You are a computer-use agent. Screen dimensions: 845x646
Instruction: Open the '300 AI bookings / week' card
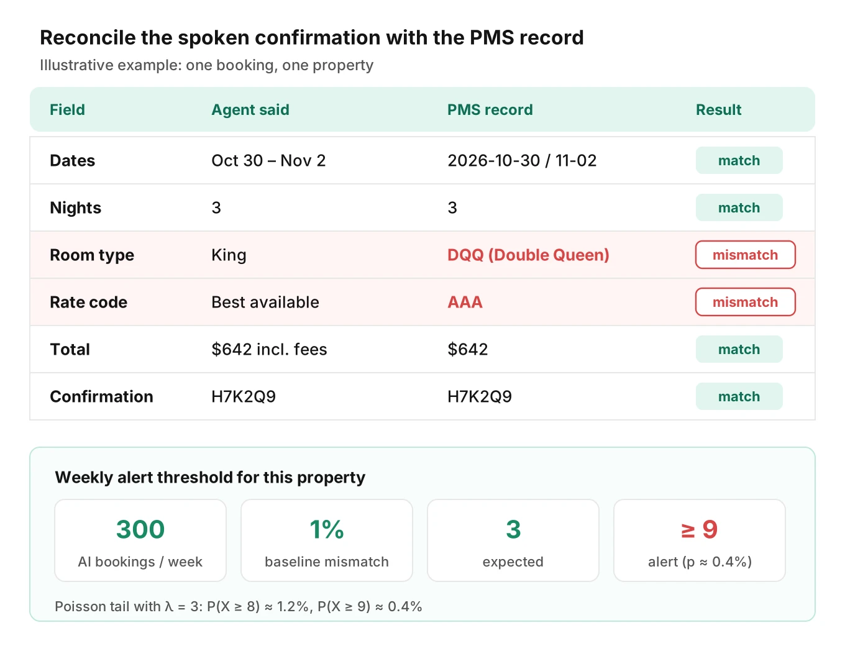point(140,540)
